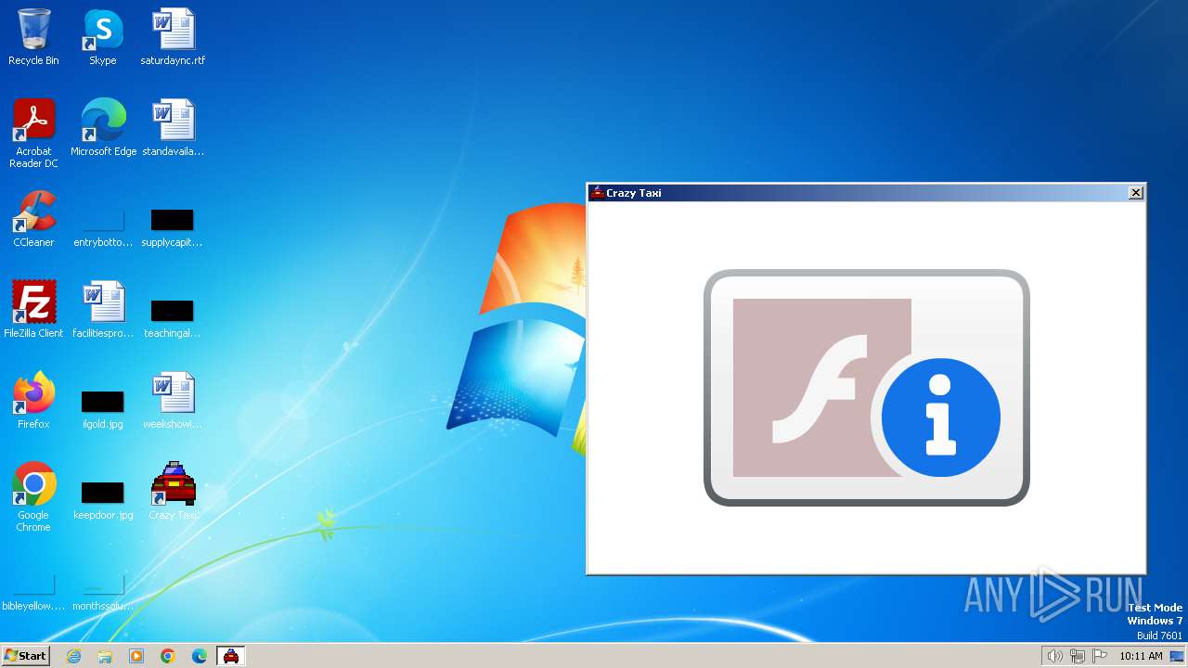Open Internet Explorer from taskbar

[x=73, y=656]
